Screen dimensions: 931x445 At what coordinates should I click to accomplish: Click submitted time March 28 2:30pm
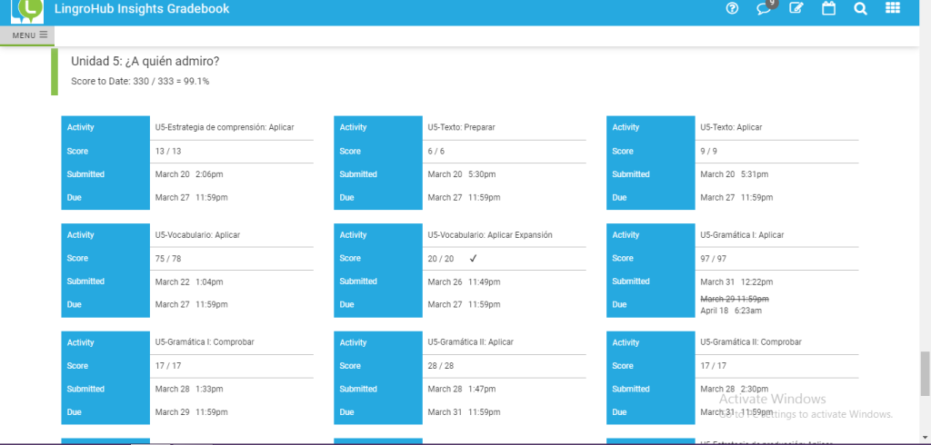click(x=734, y=390)
